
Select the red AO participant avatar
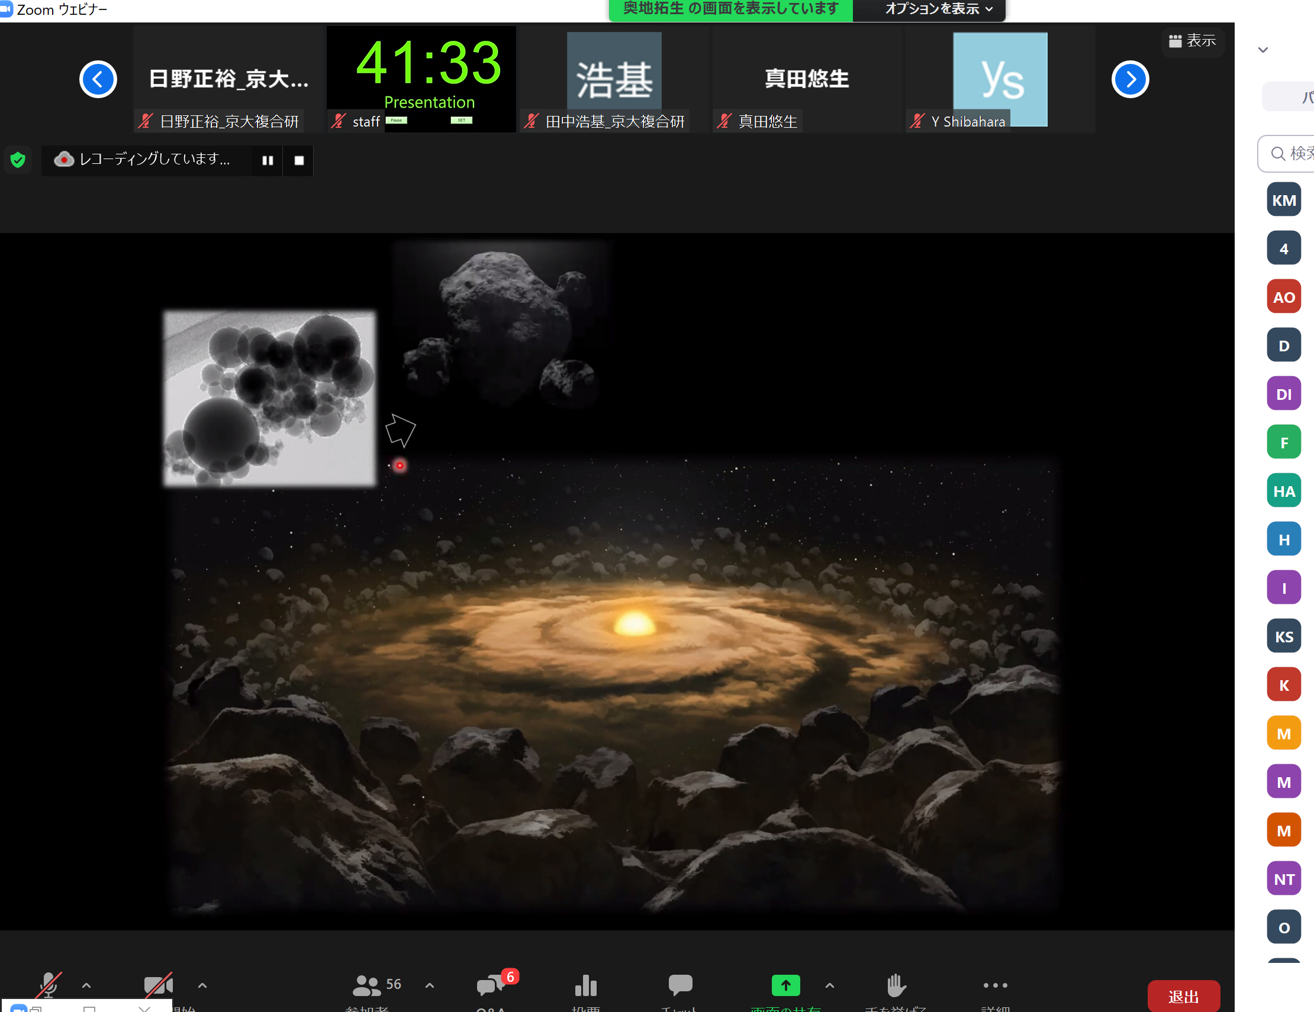point(1284,296)
